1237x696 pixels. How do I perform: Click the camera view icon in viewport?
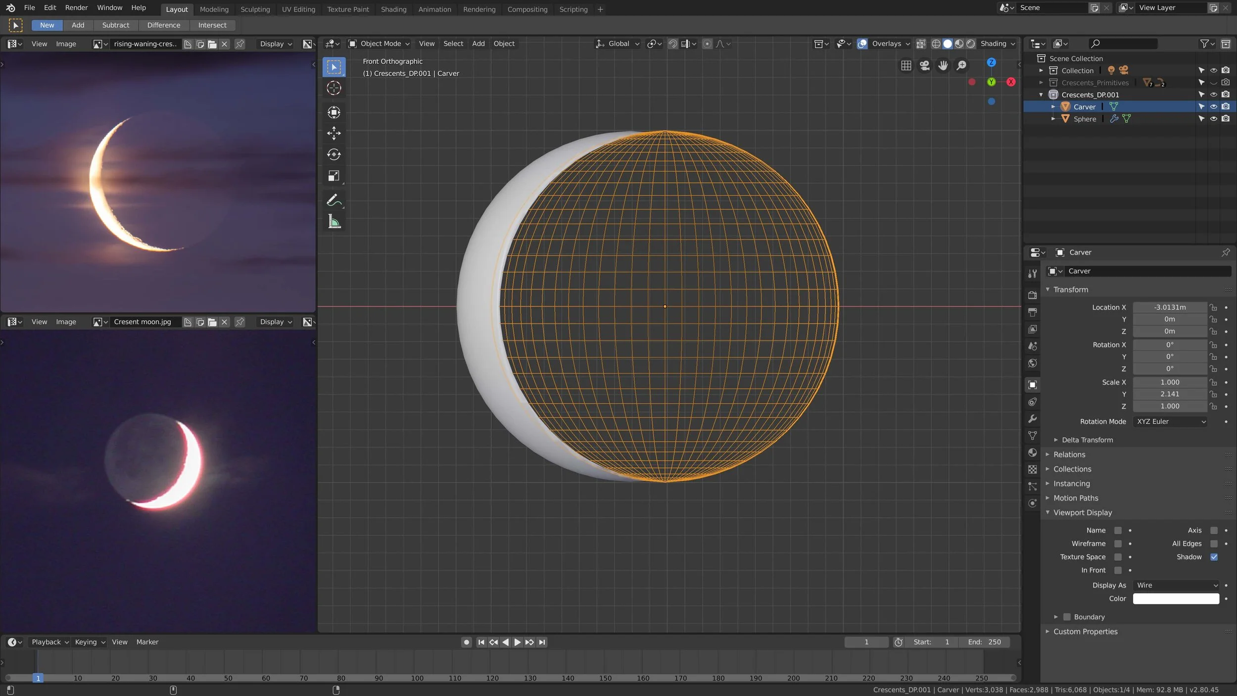[x=924, y=65]
